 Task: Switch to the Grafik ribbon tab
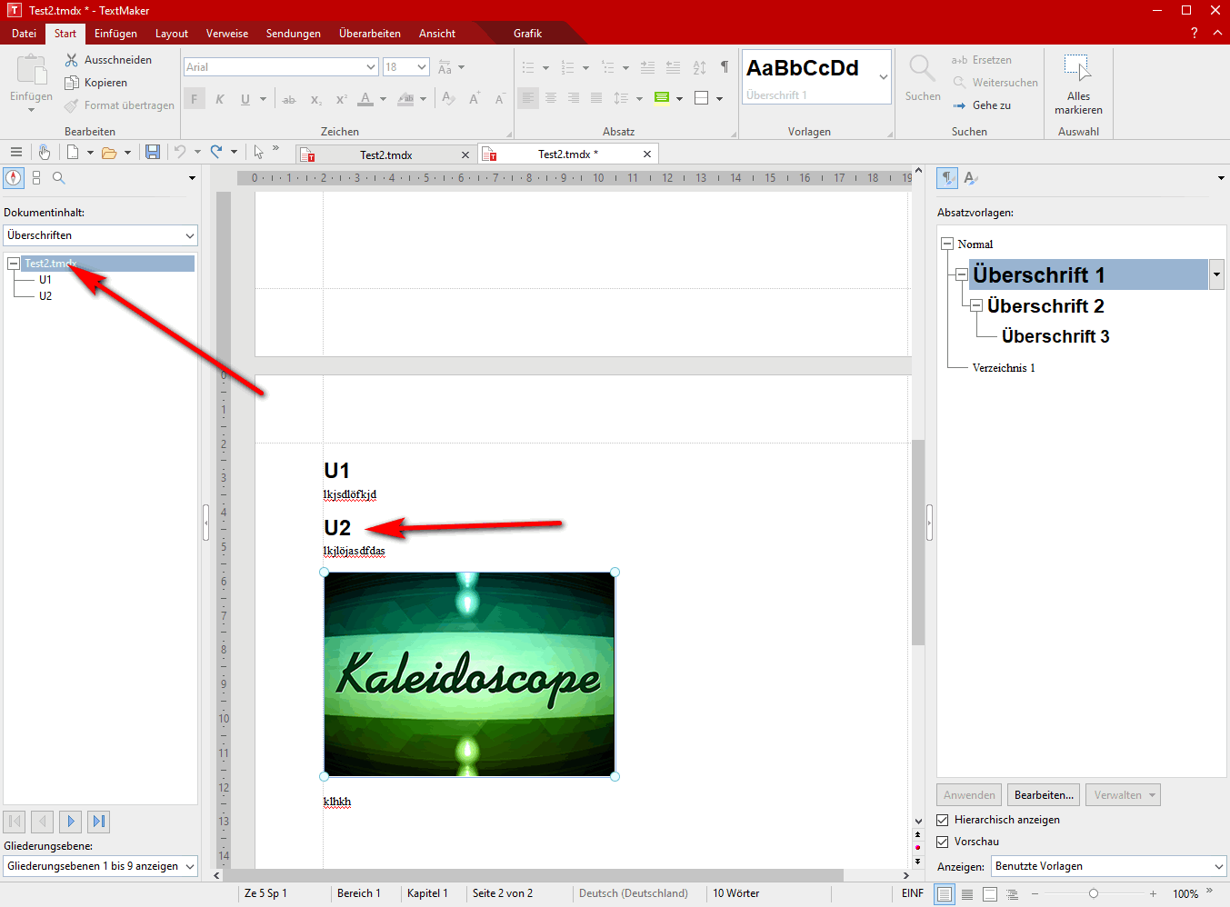tap(527, 34)
